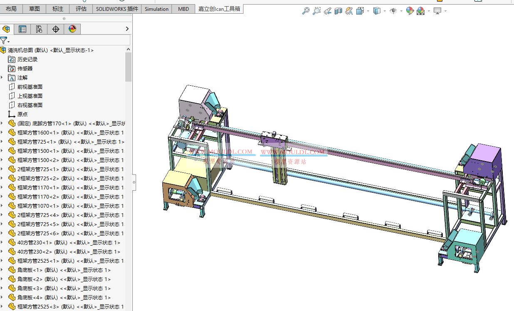Expand the 注解 (Annotations) tree node
Viewport: 514px width, 311px height.
pyautogui.click(x=2, y=77)
